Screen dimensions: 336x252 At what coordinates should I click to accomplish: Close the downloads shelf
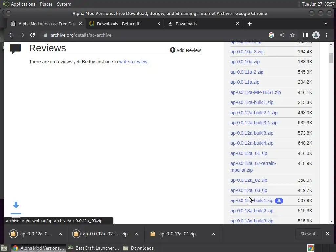(328, 234)
